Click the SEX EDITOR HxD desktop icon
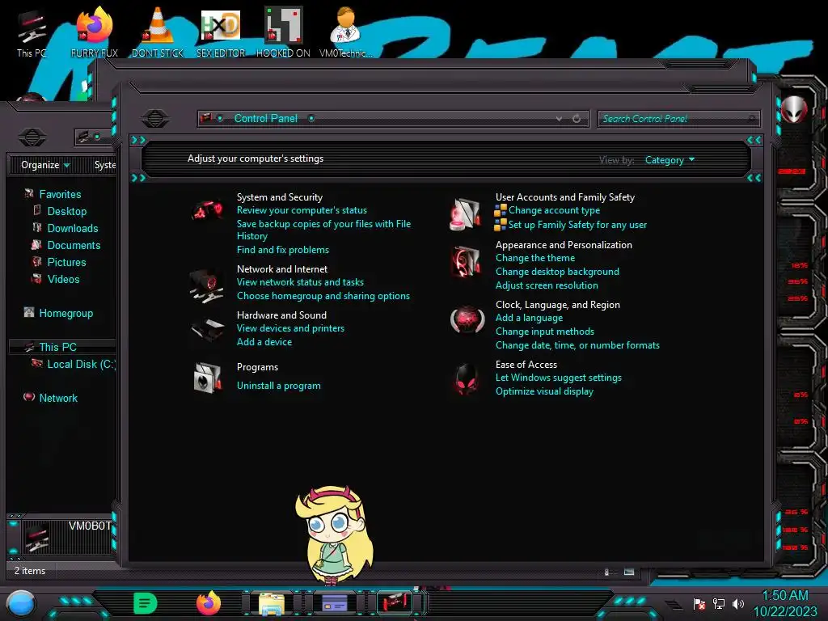Screen dimensions: 828x621 221,32
